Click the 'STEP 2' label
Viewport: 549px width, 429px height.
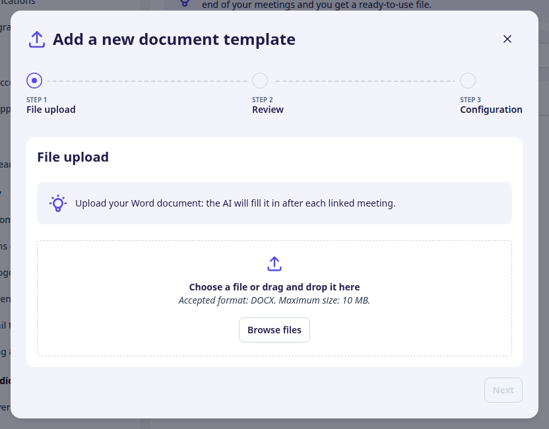coord(263,100)
